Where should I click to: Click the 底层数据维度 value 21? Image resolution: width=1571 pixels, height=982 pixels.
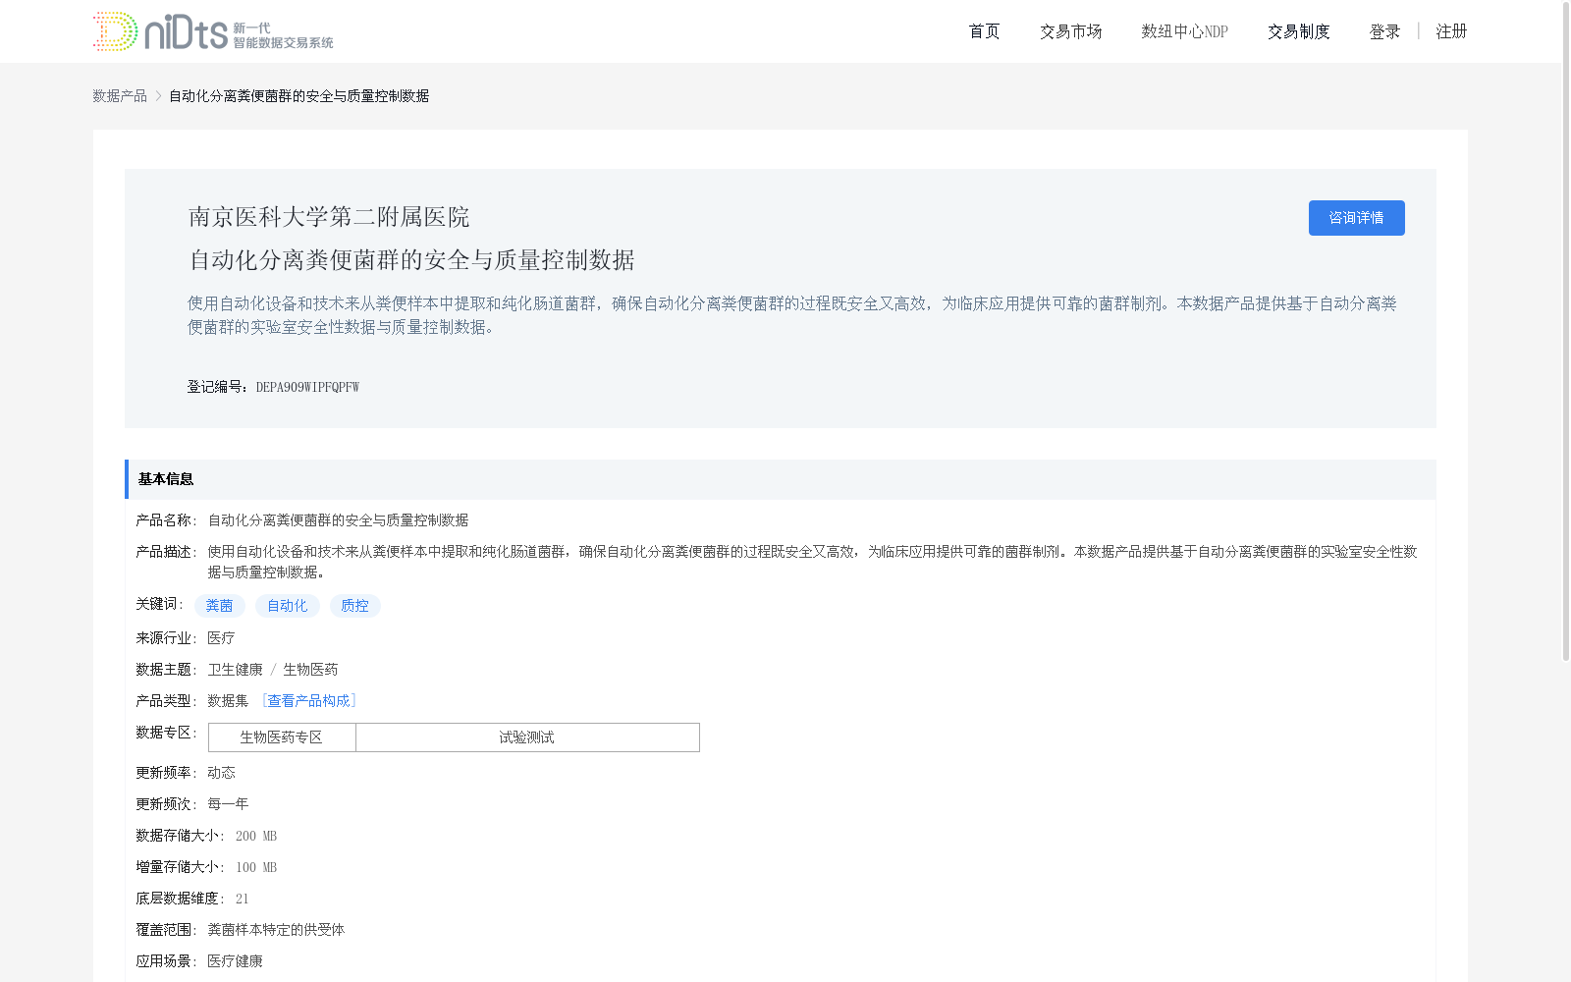click(x=242, y=899)
